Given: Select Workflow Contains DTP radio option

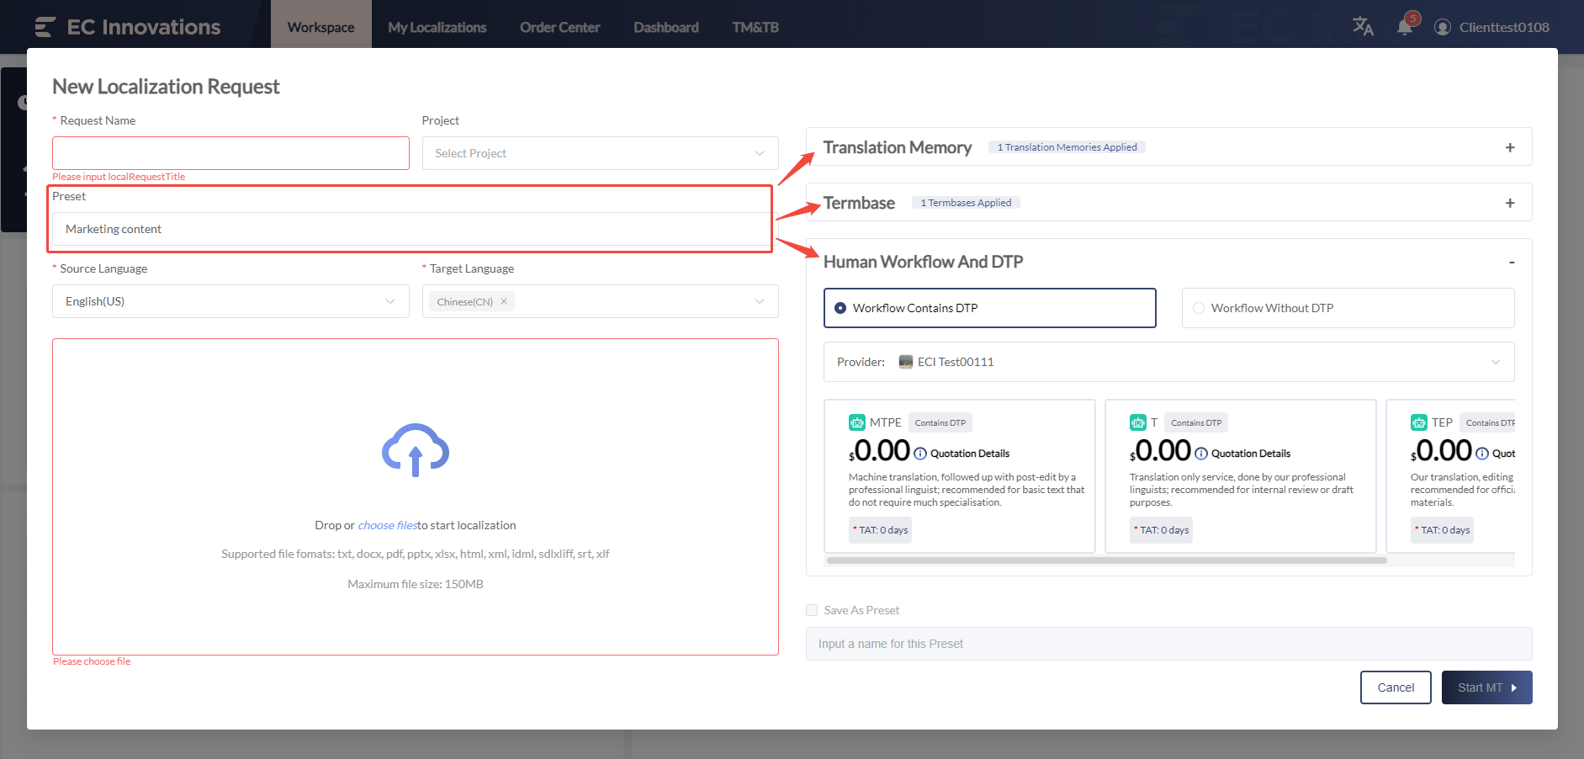Looking at the screenshot, I should pos(840,308).
